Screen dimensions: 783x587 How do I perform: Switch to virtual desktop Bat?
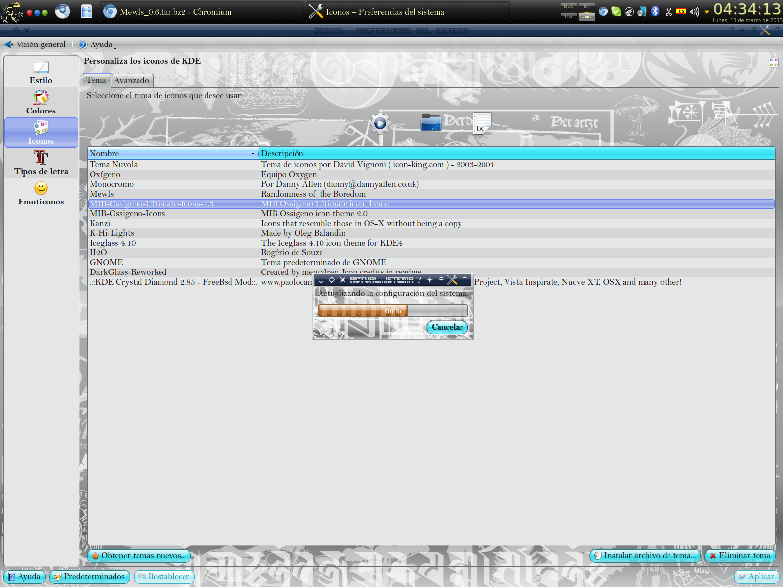569,6
